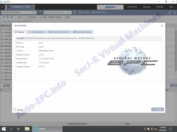Click the edit picklist icon
177x132 pixels.
pyautogui.click(x=5, y=86)
